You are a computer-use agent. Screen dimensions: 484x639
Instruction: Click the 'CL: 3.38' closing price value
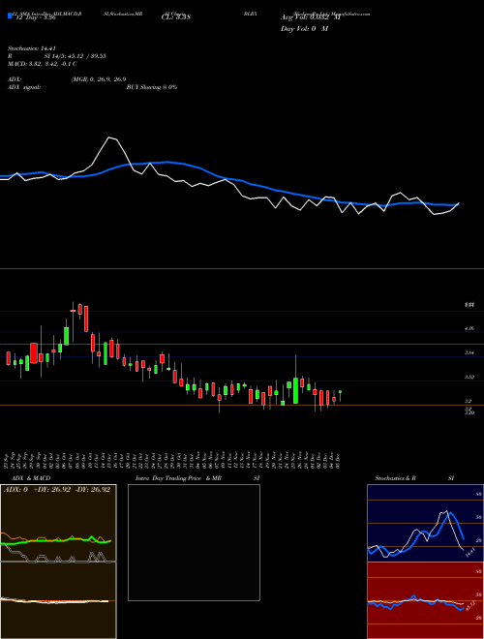coord(176,17)
